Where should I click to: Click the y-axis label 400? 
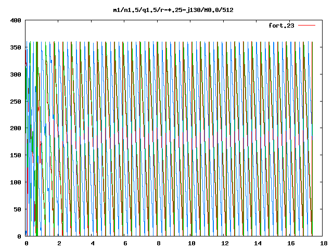[16, 20]
